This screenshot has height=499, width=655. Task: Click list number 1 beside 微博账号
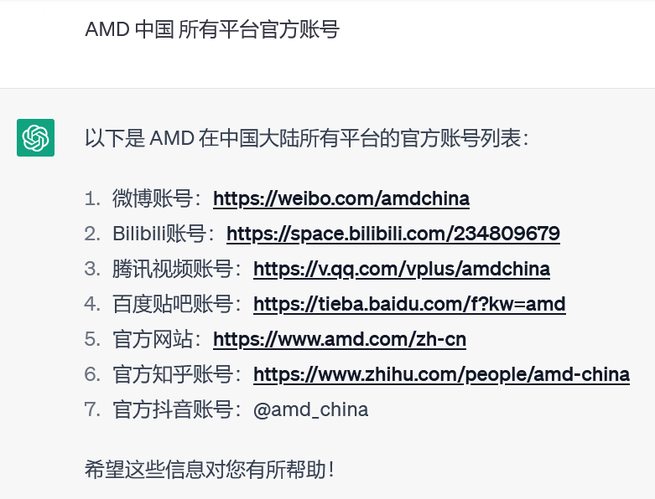(91, 199)
